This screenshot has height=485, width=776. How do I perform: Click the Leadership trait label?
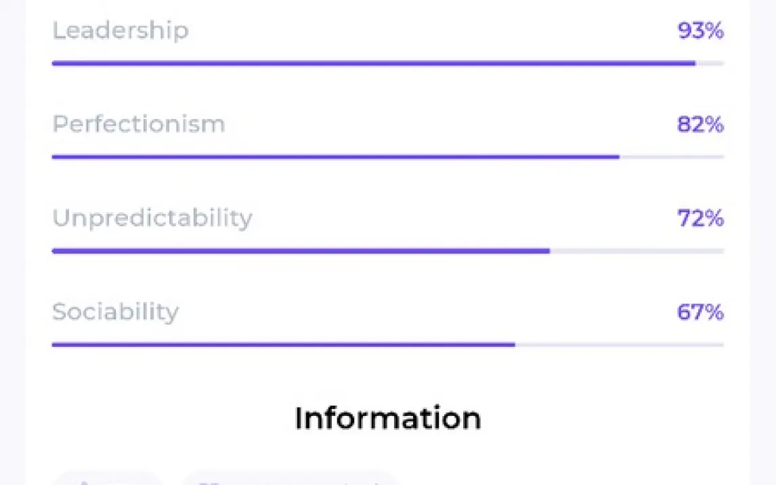pos(121,31)
